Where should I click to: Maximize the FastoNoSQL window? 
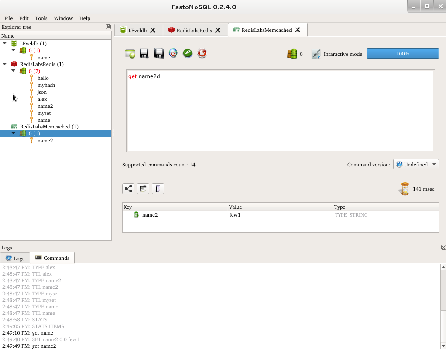[x=427, y=7]
